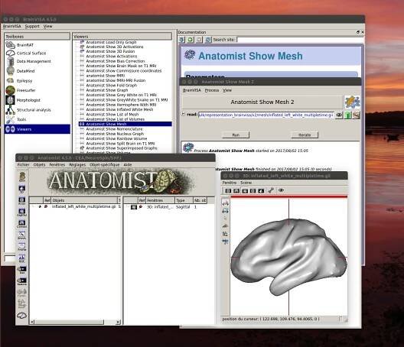The height and width of the screenshot is (347, 404).
Task: Click the Search site input field
Action: click(300, 40)
